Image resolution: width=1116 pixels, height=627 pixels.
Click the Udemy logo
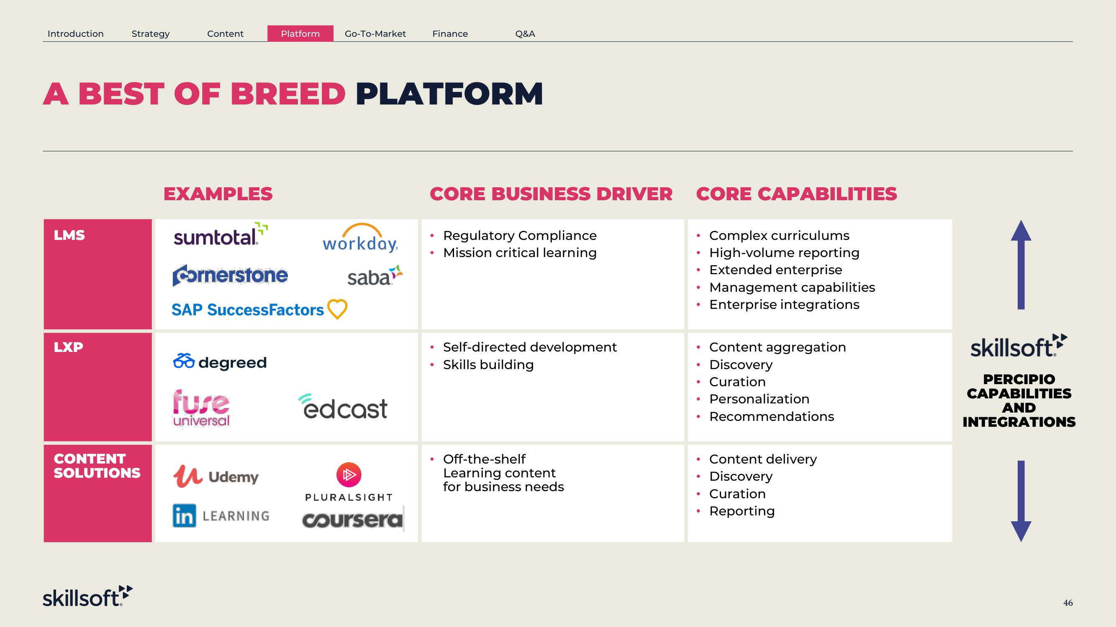point(216,477)
